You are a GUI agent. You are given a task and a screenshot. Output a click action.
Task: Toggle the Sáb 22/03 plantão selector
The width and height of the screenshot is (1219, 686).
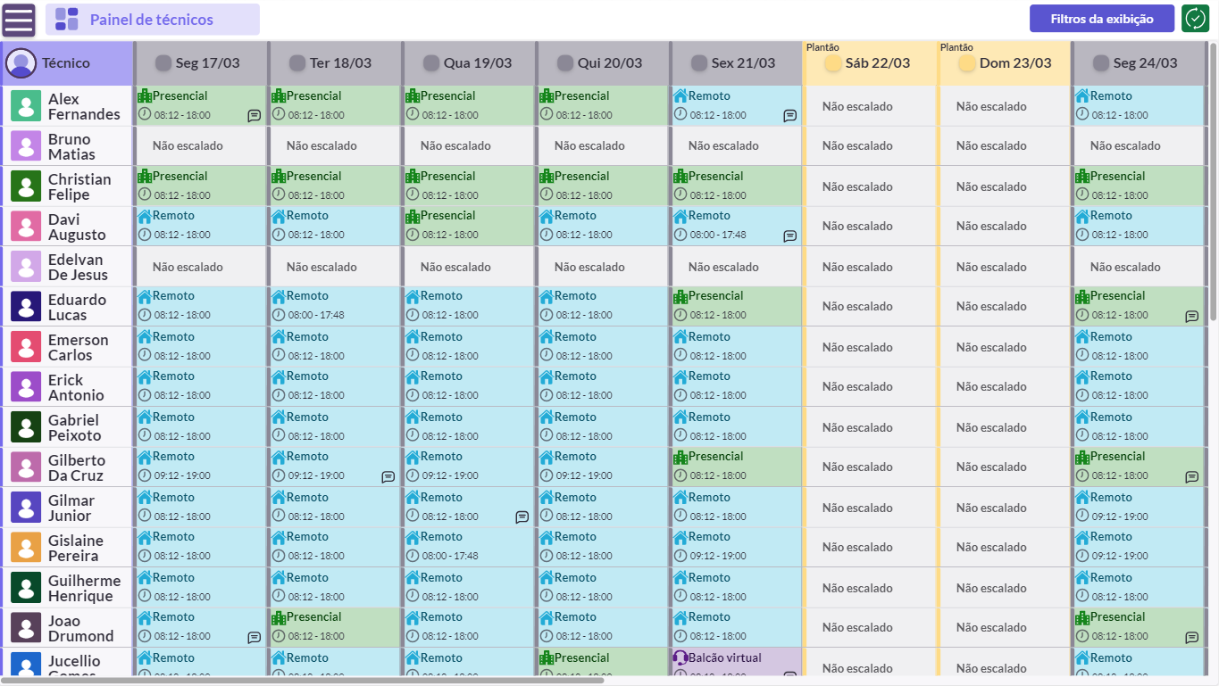coord(833,63)
